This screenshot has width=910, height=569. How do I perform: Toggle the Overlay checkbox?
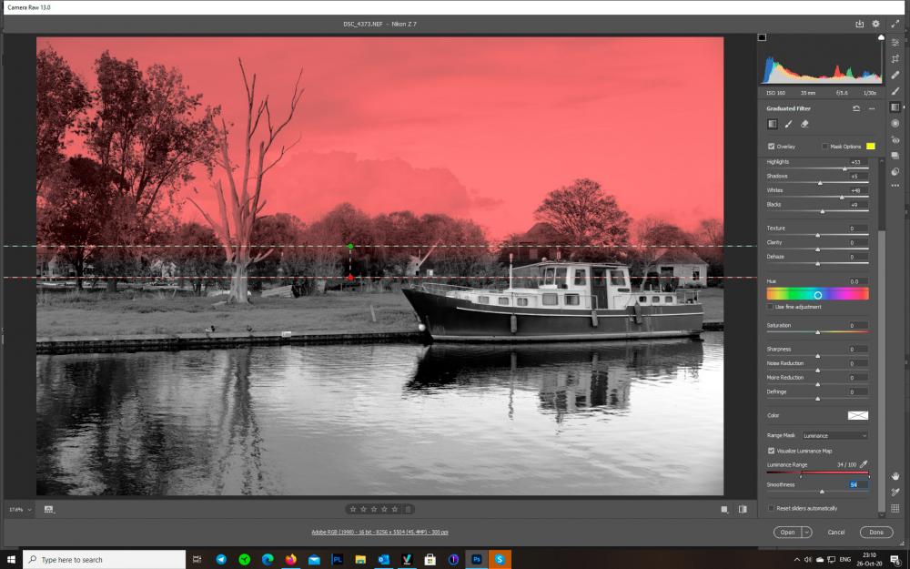point(772,147)
